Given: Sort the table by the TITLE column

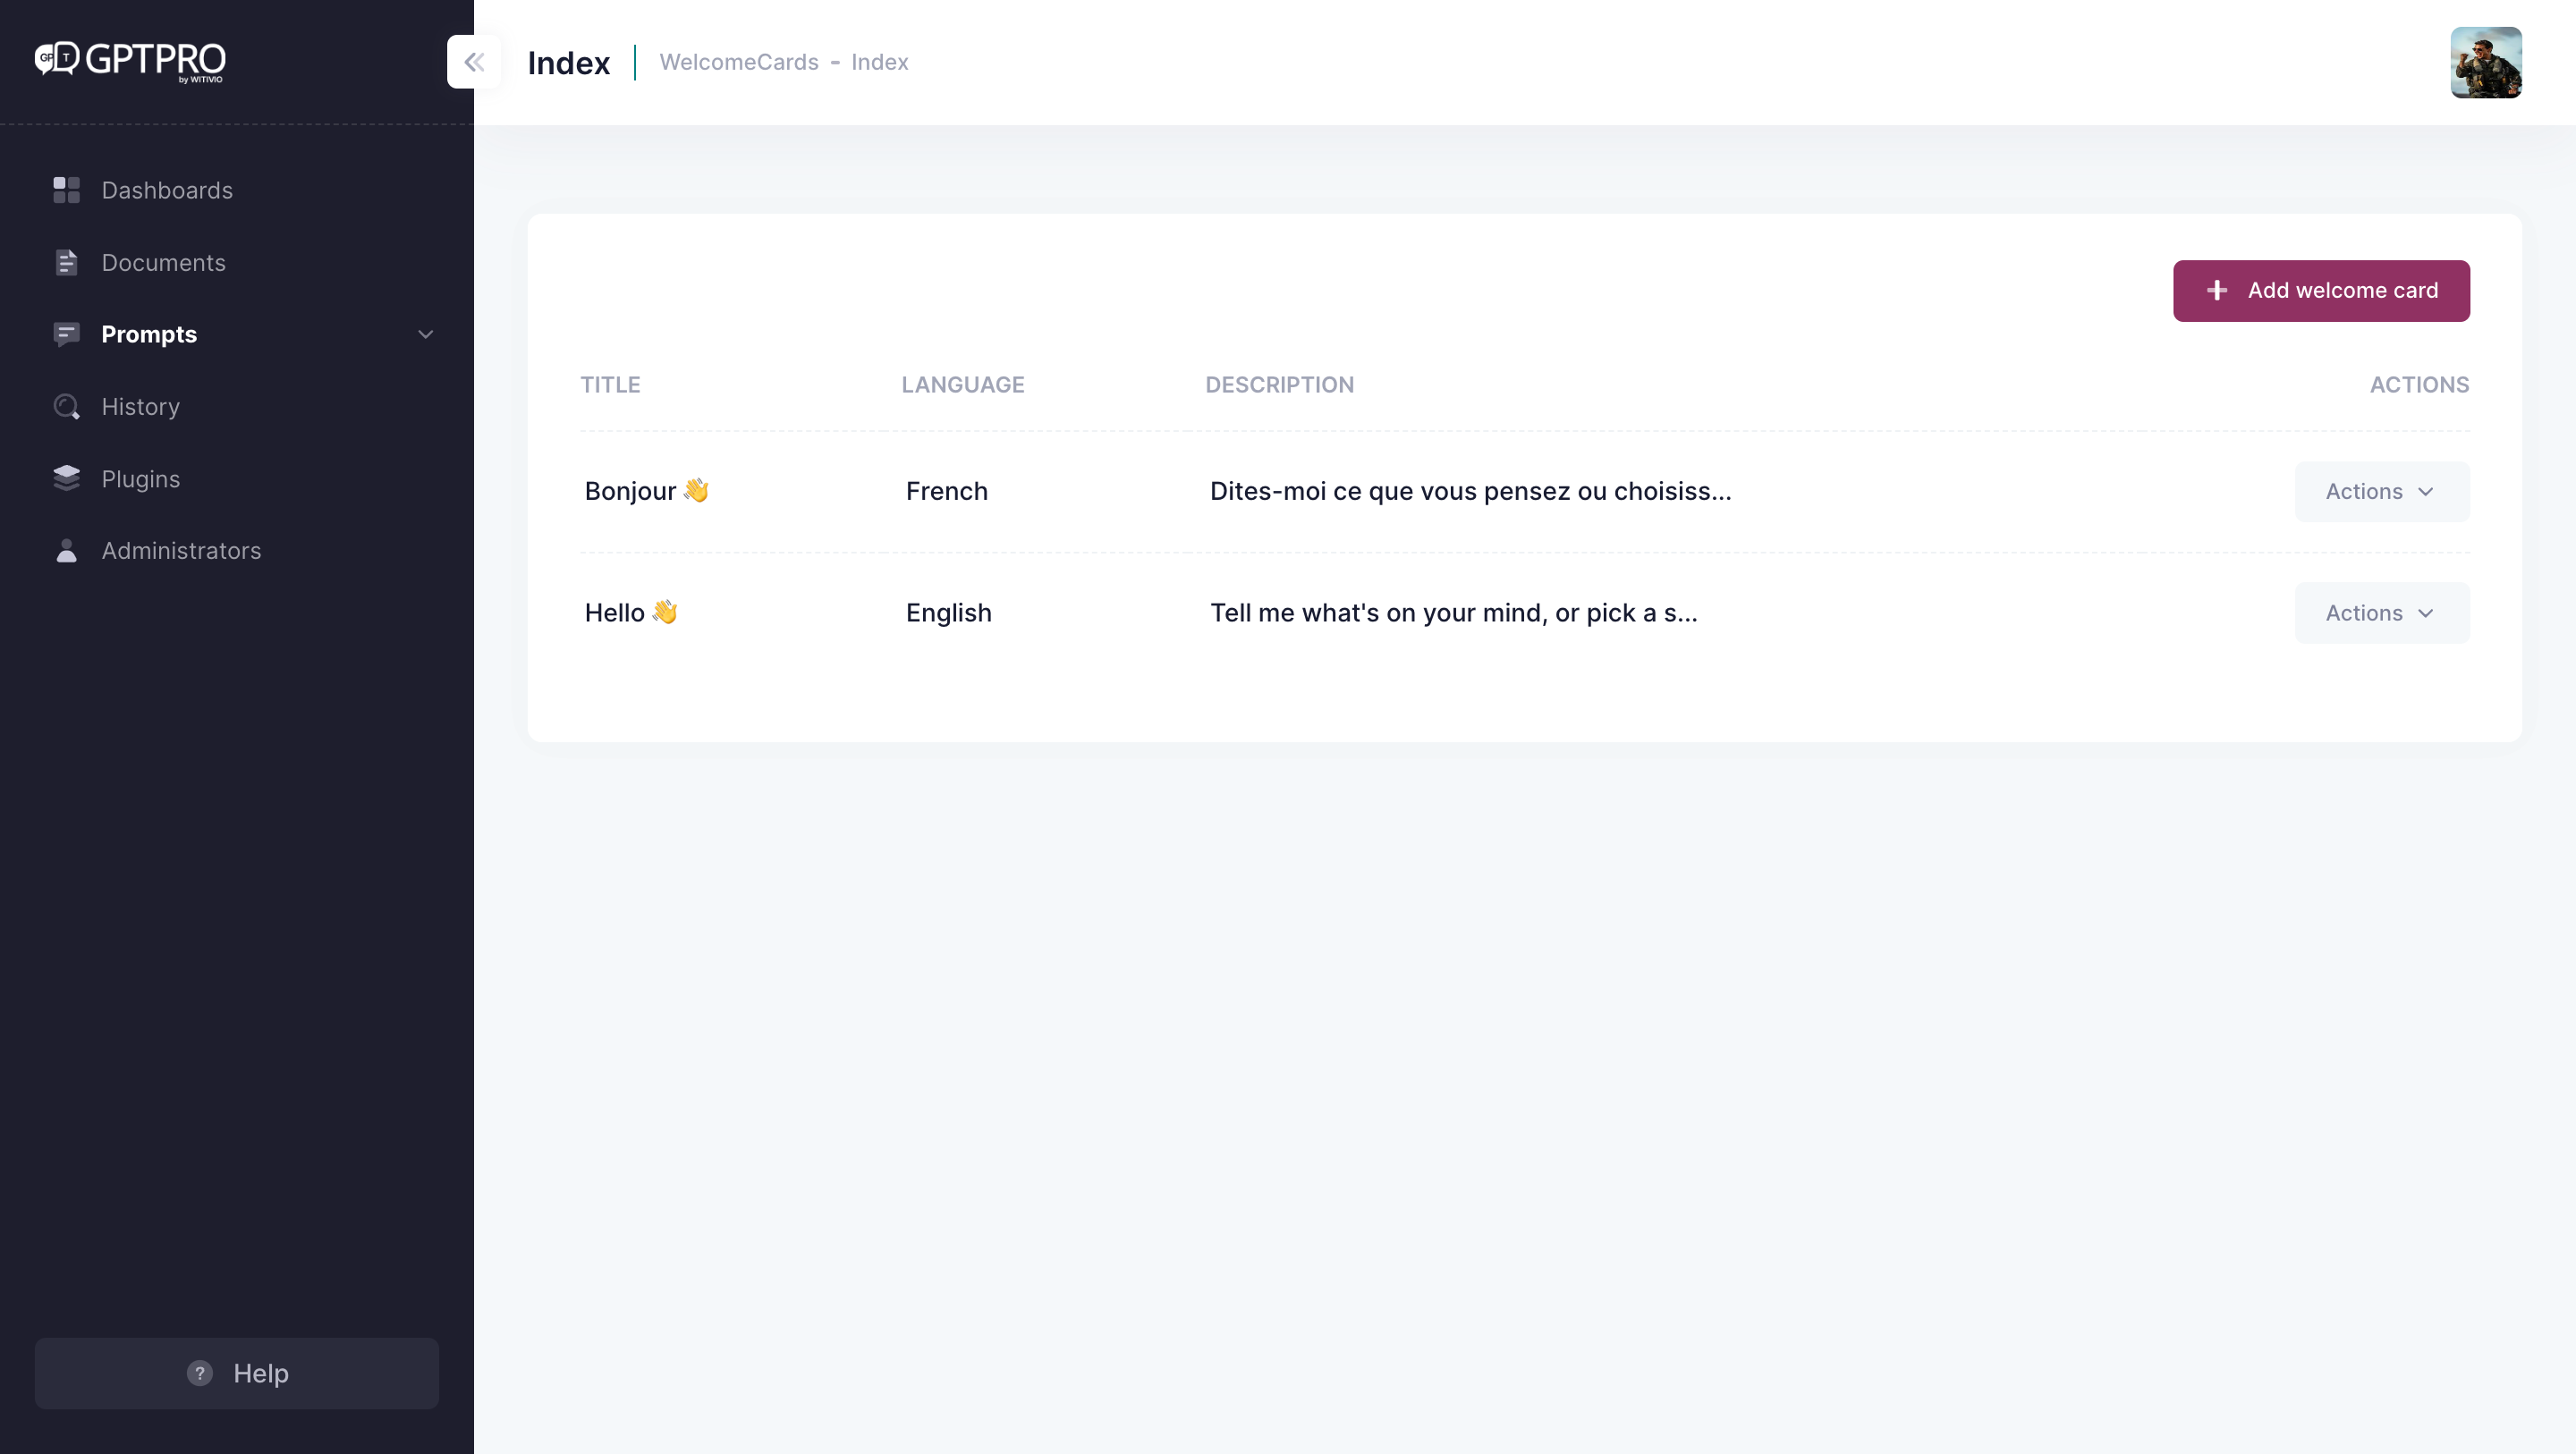Looking at the screenshot, I should point(610,384).
